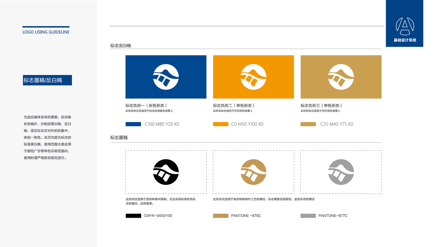Click the fax usage note under black logo
The height and width of the screenshot is (247, 439).
[161, 201]
